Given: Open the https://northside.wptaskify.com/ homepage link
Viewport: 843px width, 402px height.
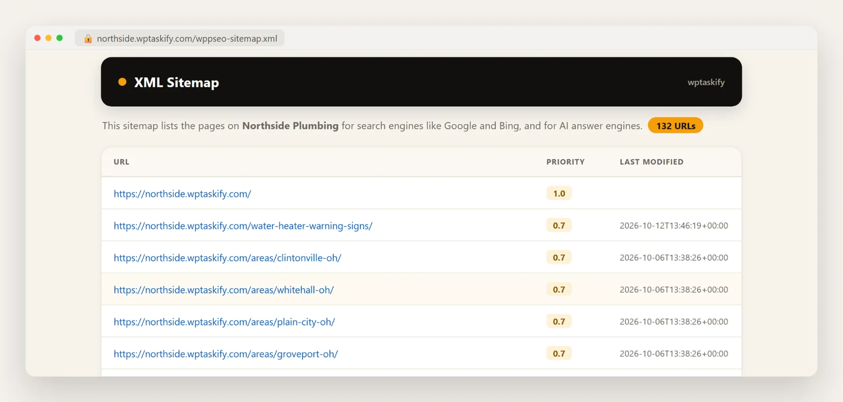Looking at the screenshot, I should (x=182, y=194).
